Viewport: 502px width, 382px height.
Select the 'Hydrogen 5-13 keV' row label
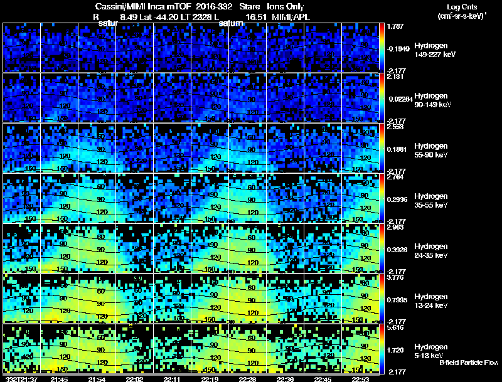point(431,351)
